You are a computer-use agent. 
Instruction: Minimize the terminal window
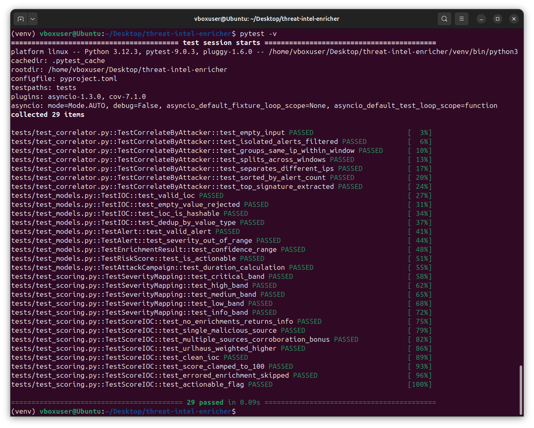point(481,19)
